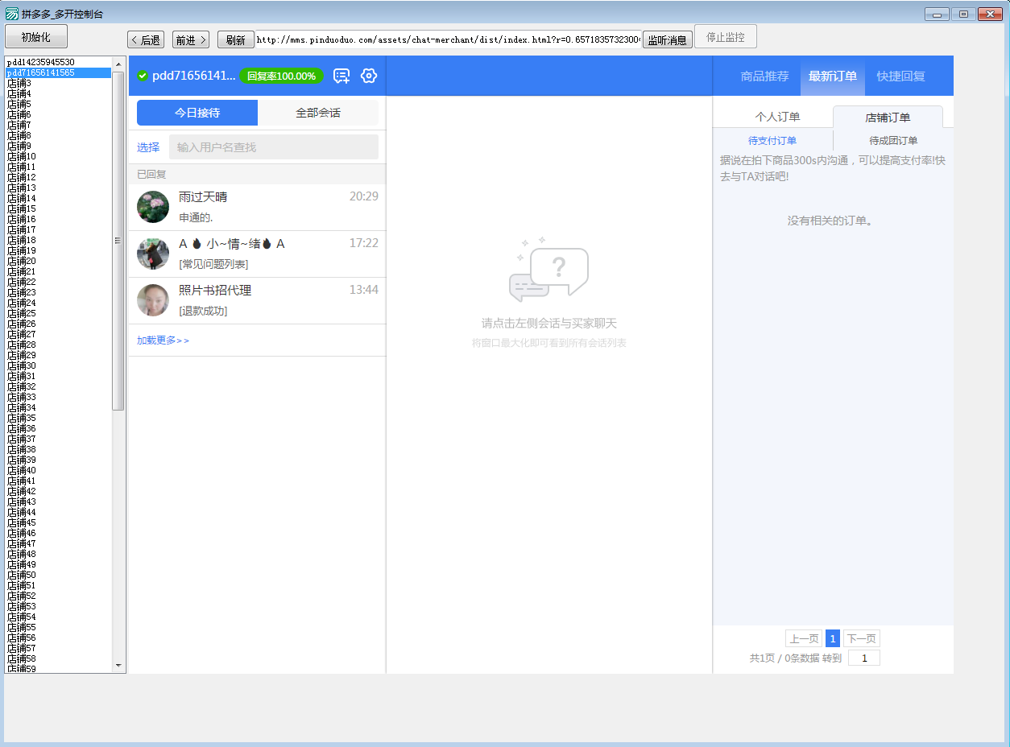The width and height of the screenshot is (1010, 747).
Task: Select the 个人订单 tab
Action: pyautogui.click(x=777, y=118)
